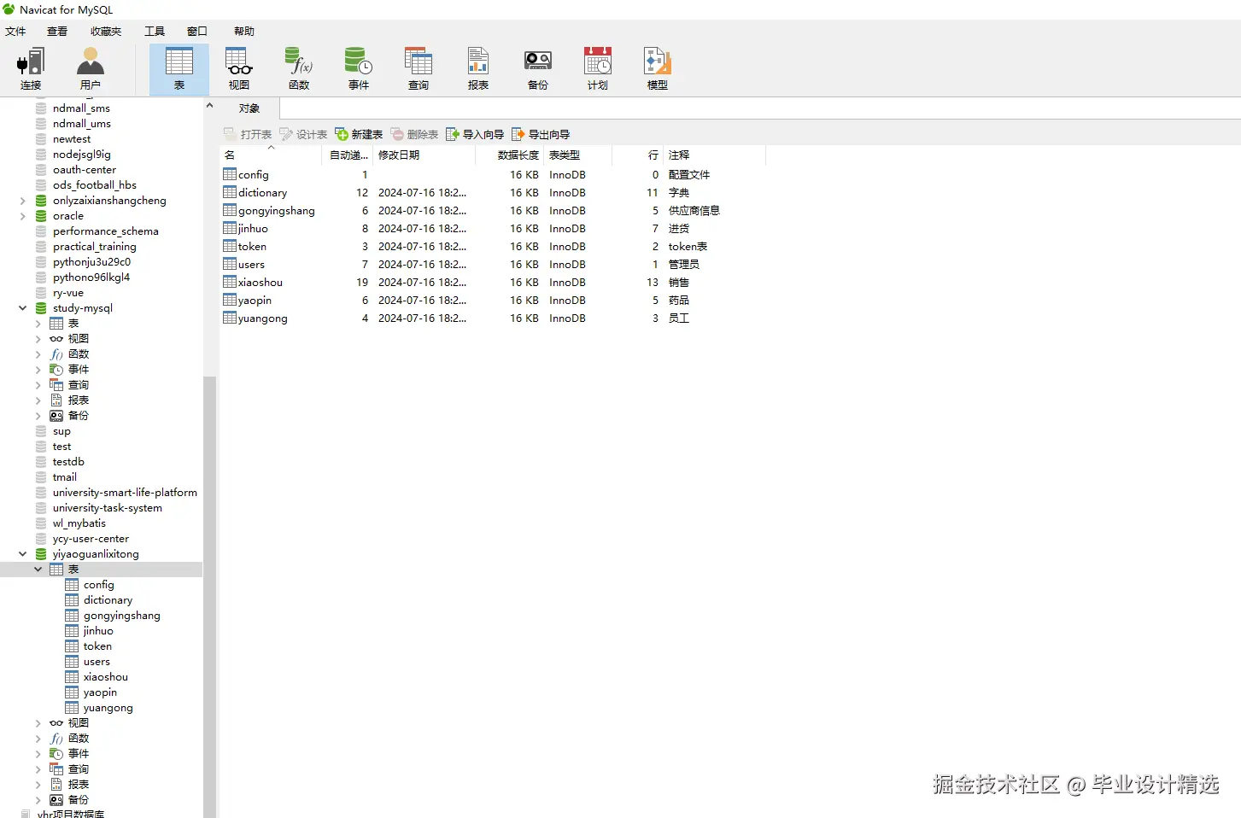The height and width of the screenshot is (818, 1241).
Task: Select the token table in object list
Action: (x=252, y=246)
